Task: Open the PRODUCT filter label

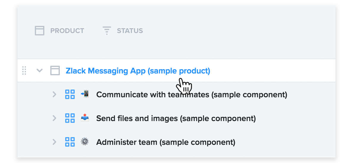Action: tap(67, 31)
